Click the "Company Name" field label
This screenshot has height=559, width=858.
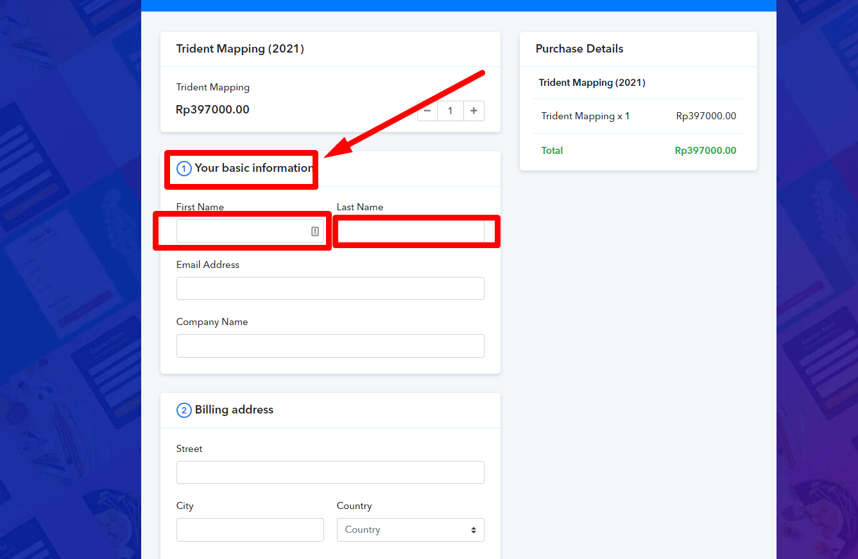[212, 322]
